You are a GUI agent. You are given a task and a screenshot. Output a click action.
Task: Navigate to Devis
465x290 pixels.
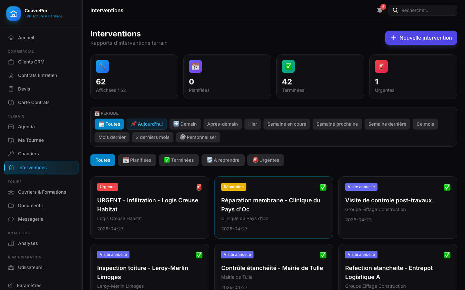(41, 89)
